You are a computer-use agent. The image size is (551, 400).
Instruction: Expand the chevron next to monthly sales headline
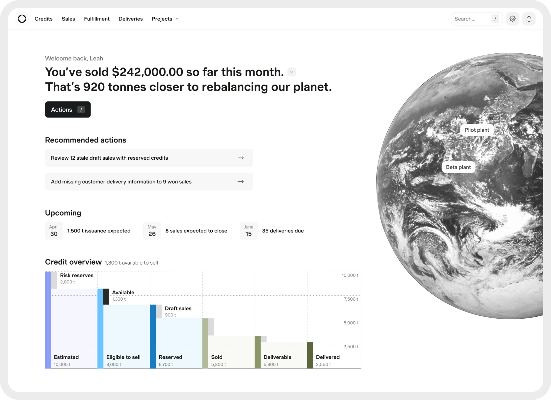(x=292, y=72)
